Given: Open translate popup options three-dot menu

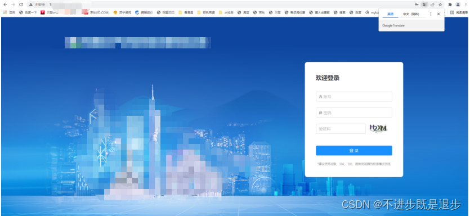Looking at the screenshot, I should [431, 14].
